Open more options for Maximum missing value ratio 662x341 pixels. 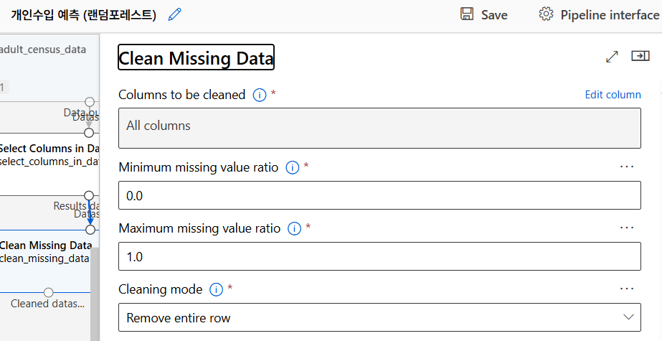click(x=627, y=228)
